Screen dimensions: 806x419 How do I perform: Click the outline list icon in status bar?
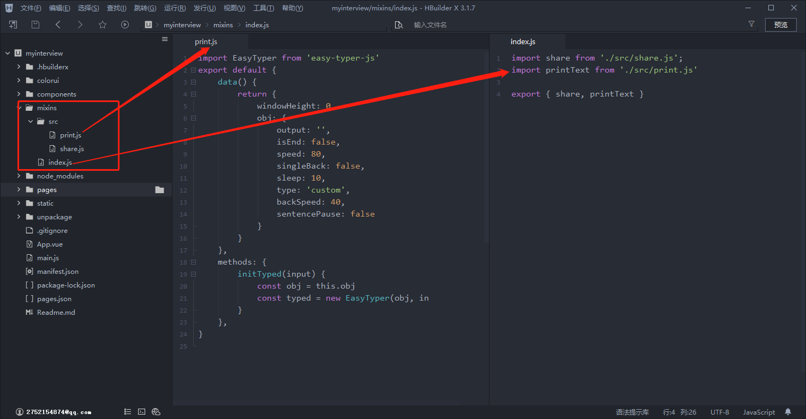point(127,412)
